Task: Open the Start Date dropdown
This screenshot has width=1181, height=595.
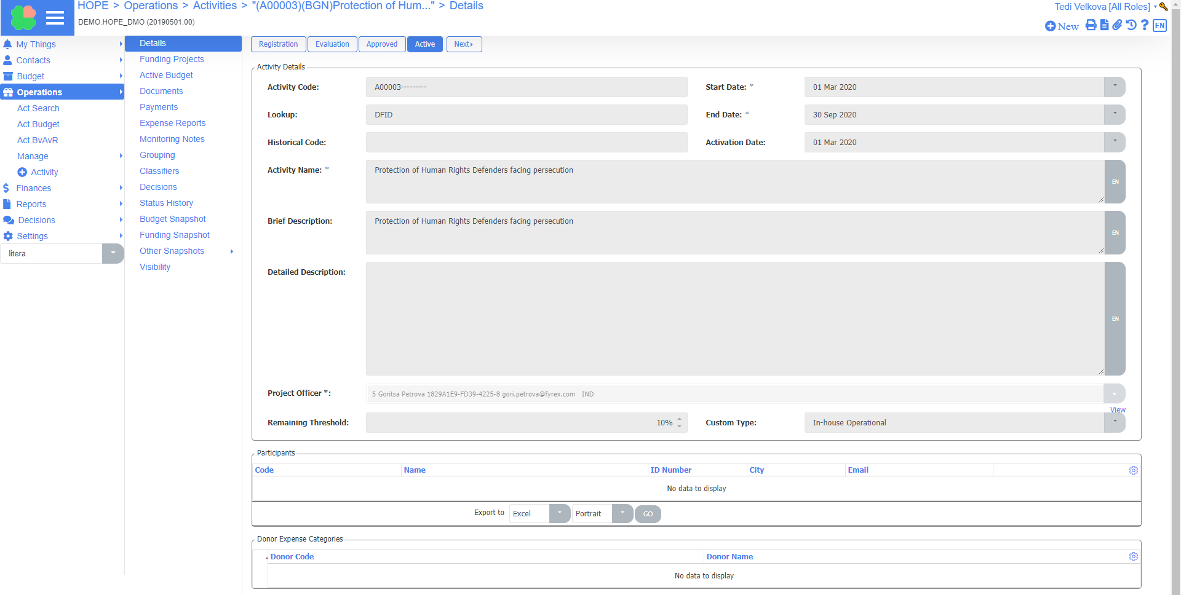Action: click(1114, 87)
